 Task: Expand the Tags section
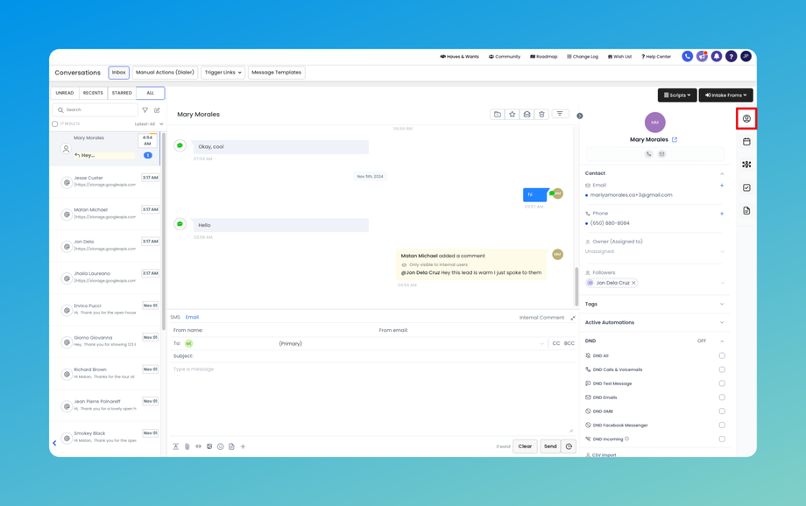point(656,304)
